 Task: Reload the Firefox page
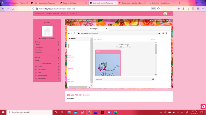[13, 9]
